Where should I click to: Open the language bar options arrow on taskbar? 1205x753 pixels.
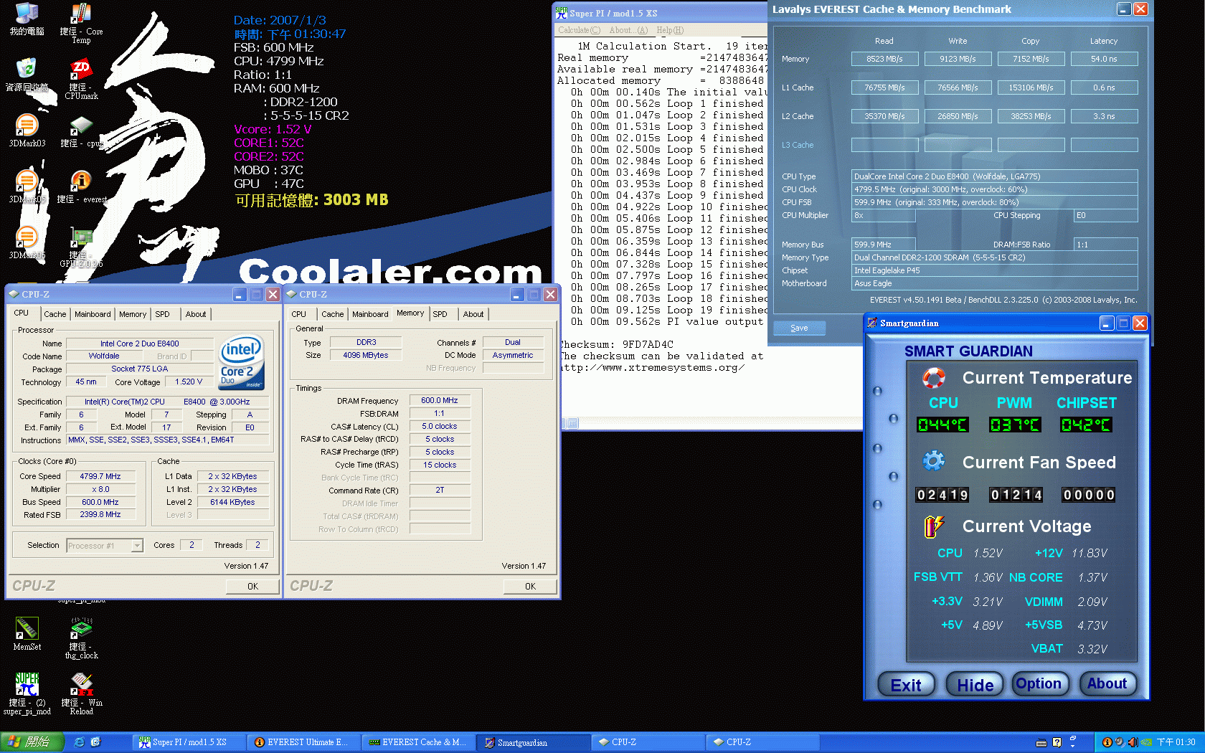[x=1072, y=745]
